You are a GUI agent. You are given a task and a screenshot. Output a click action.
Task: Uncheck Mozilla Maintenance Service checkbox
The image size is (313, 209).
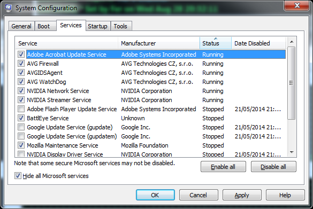pos(21,145)
